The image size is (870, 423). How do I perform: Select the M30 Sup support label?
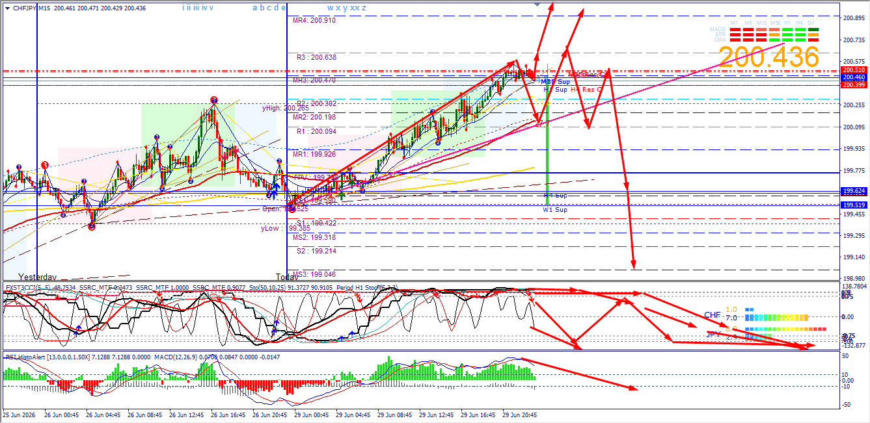click(555, 82)
